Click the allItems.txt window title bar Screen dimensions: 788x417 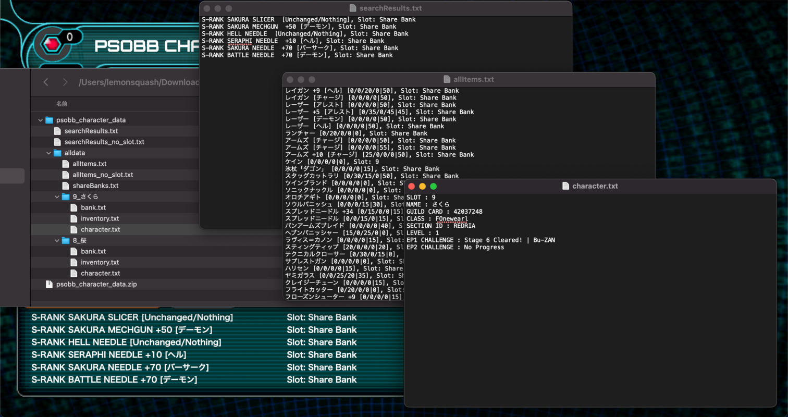[469, 79]
